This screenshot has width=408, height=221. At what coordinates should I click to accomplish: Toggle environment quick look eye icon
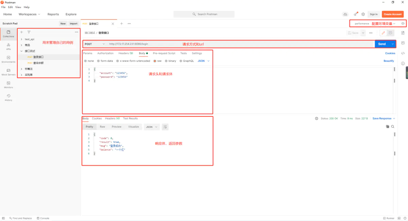[x=403, y=23]
